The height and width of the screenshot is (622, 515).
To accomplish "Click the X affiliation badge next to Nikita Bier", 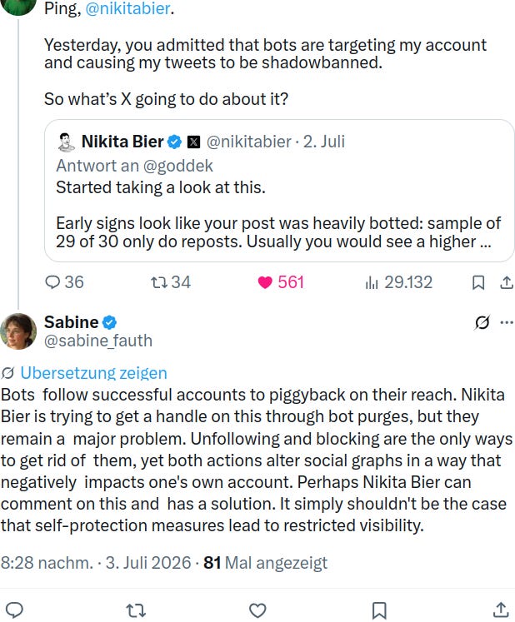I will click(x=193, y=142).
